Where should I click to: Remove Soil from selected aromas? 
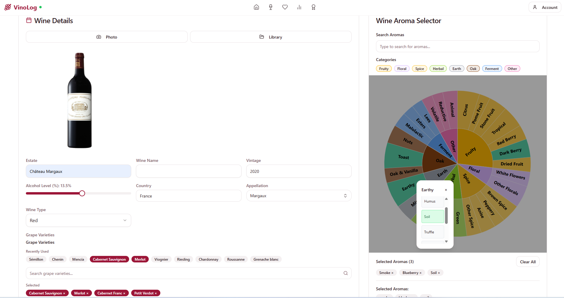(x=439, y=273)
